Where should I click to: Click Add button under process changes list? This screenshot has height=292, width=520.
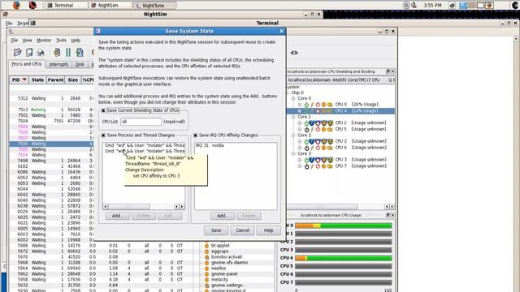coord(117,216)
